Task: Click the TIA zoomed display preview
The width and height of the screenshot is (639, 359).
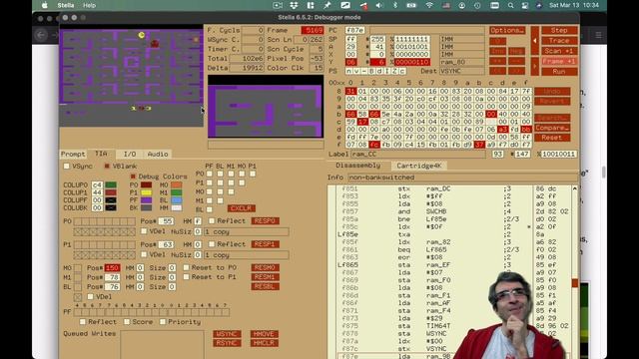Action: tap(266, 108)
